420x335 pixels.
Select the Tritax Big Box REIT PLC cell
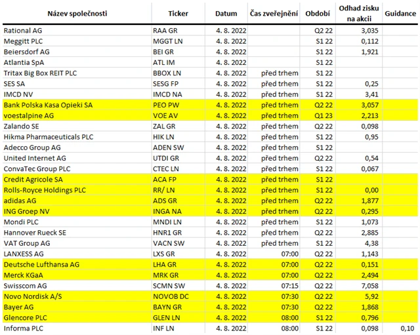[x=44, y=73]
